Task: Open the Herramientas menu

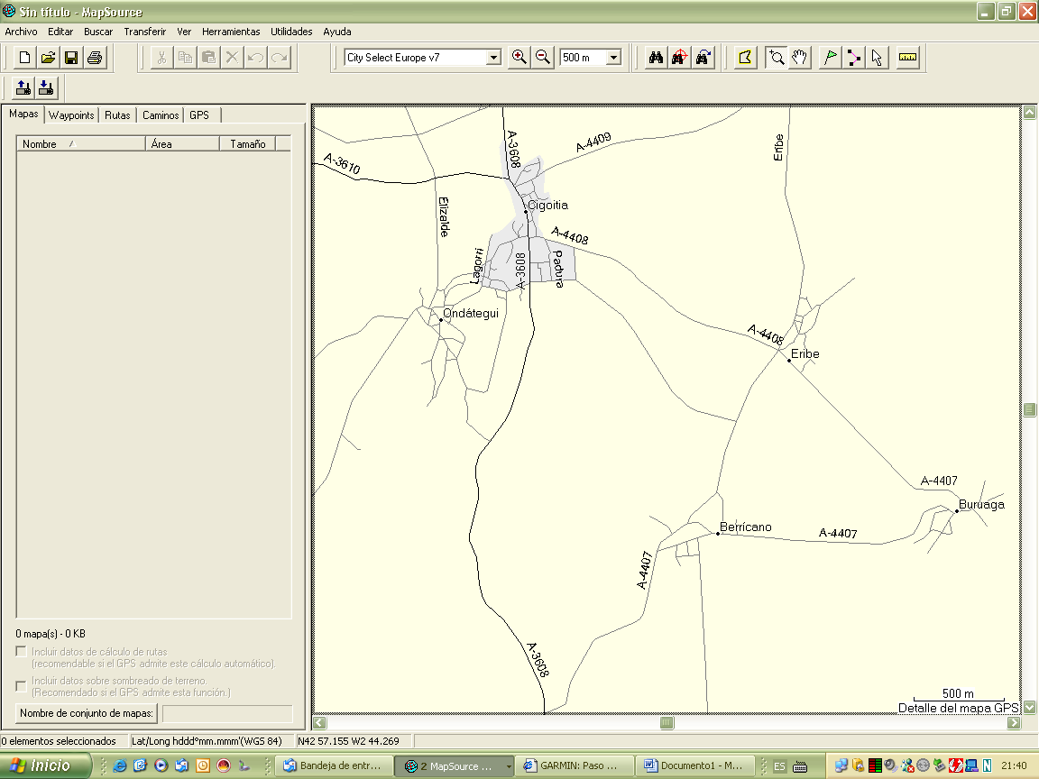Action: pos(231,32)
